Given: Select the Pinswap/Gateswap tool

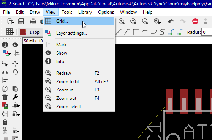Looking at the screenshot, I should tap(5, 114).
